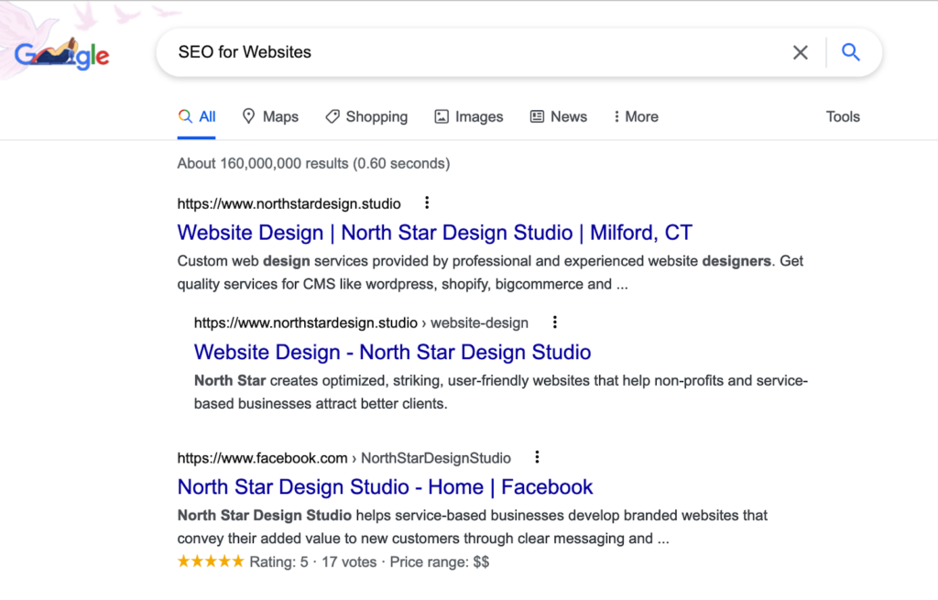Click the 'Price range: $$' text
This screenshot has width=938, height=600.
[440, 562]
